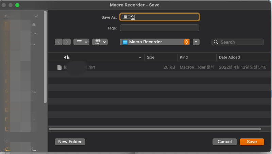The height and width of the screenshot is (154, 272).
Task: Click the MacroR...rder 문서 kind cell
Action: 197,67
